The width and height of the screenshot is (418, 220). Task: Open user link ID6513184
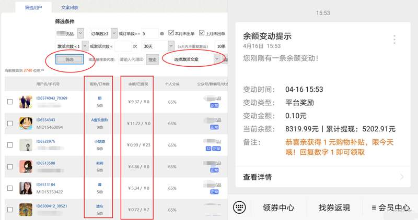click(x=45, y=185)
